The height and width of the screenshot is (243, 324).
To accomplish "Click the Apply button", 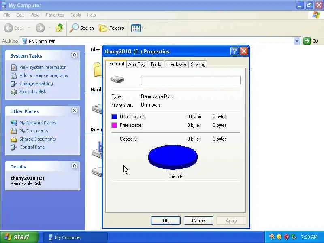I will pyautogui.click(x=231, y=220).
